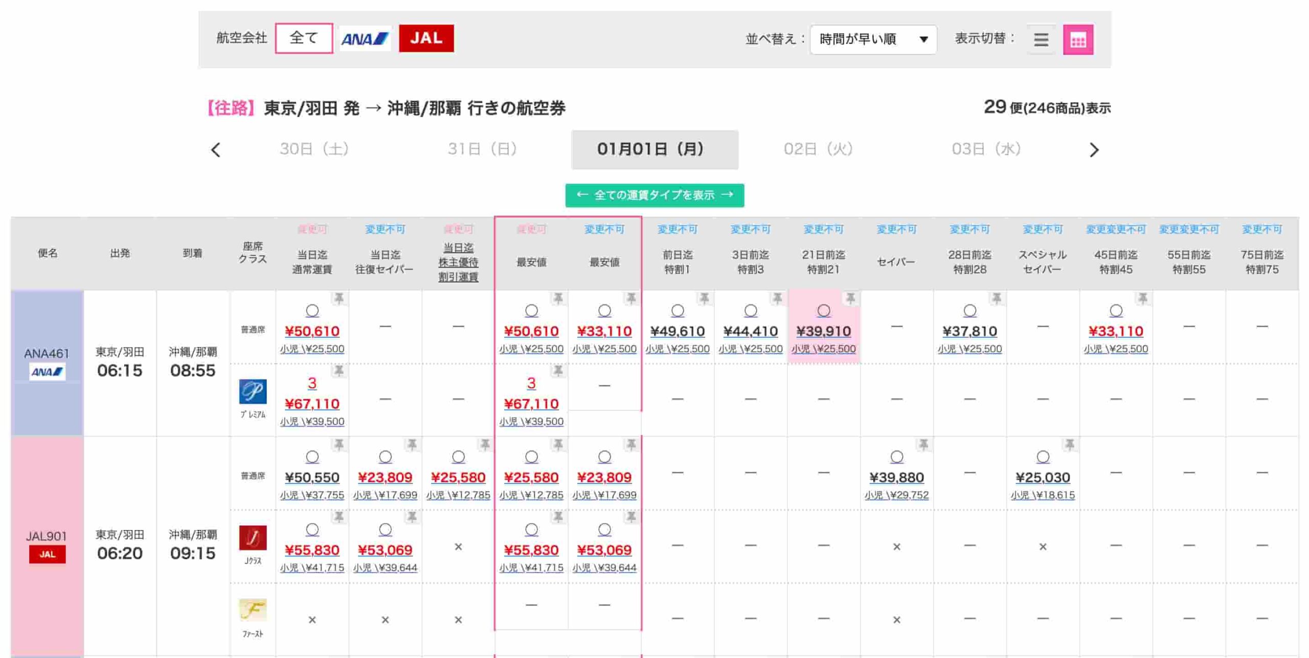Open 株主優待割引運賃 header link
The image size is (1309, 658).
pos(458,262)
